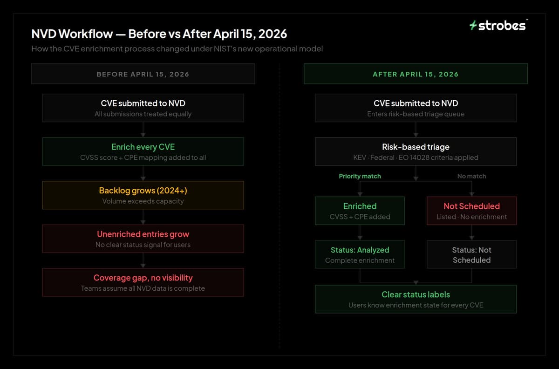The width and height of the screenshot is (559, 369).
Task: Click 'Coverage gap, no visibility' box
Action: point(143,282)
